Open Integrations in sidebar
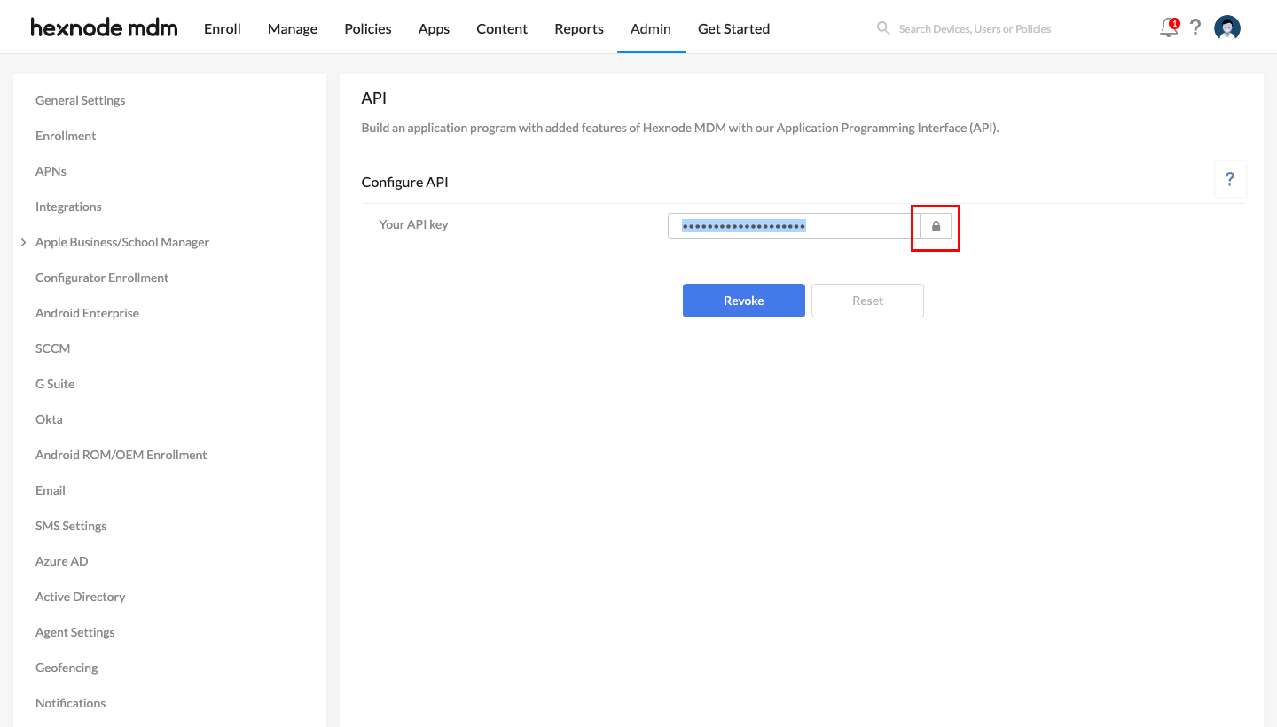The image size is (1277, 727). tap(68, 207)
